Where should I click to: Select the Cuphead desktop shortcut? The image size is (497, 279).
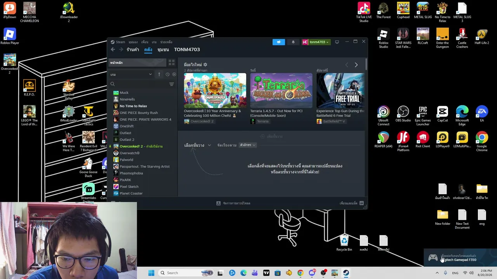403,10
